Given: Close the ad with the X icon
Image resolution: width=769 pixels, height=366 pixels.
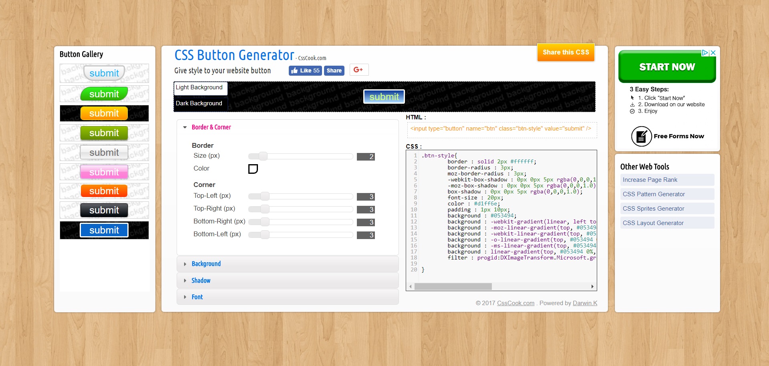Looking at the screenshot, I should point(713,53).
